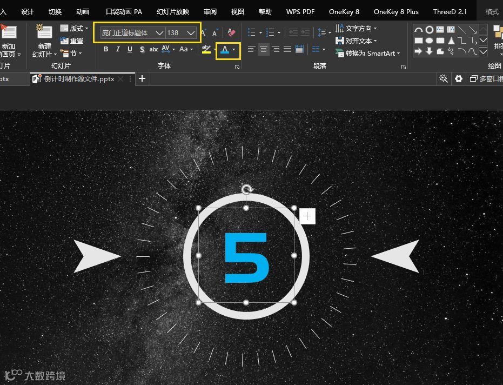The width and height of the screenshot is (503, 385).
Task: Open the 动画 ribbon tab
Action: (x=83, y=12)
